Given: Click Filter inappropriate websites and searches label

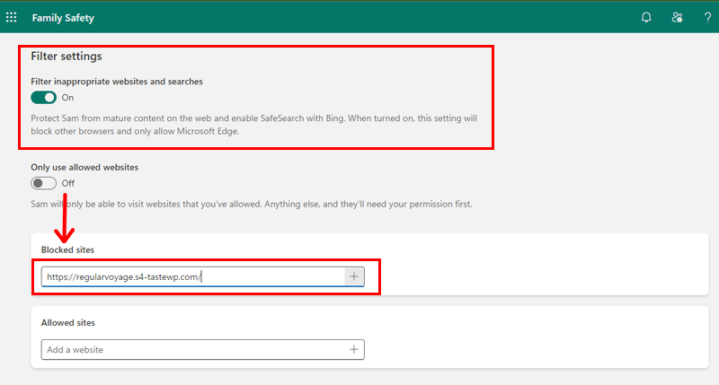Looking at the screenshot, I should pyautogui.click(x=117, y=82).
